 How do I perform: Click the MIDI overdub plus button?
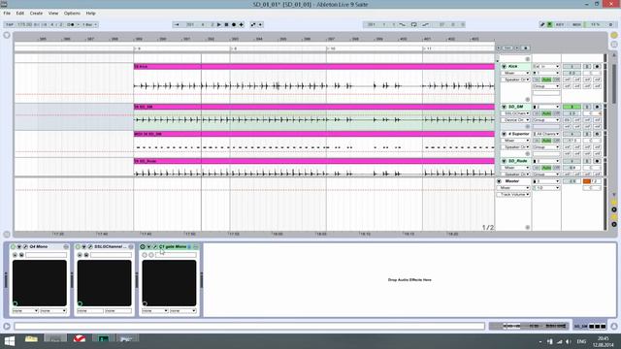coord(242,24)
